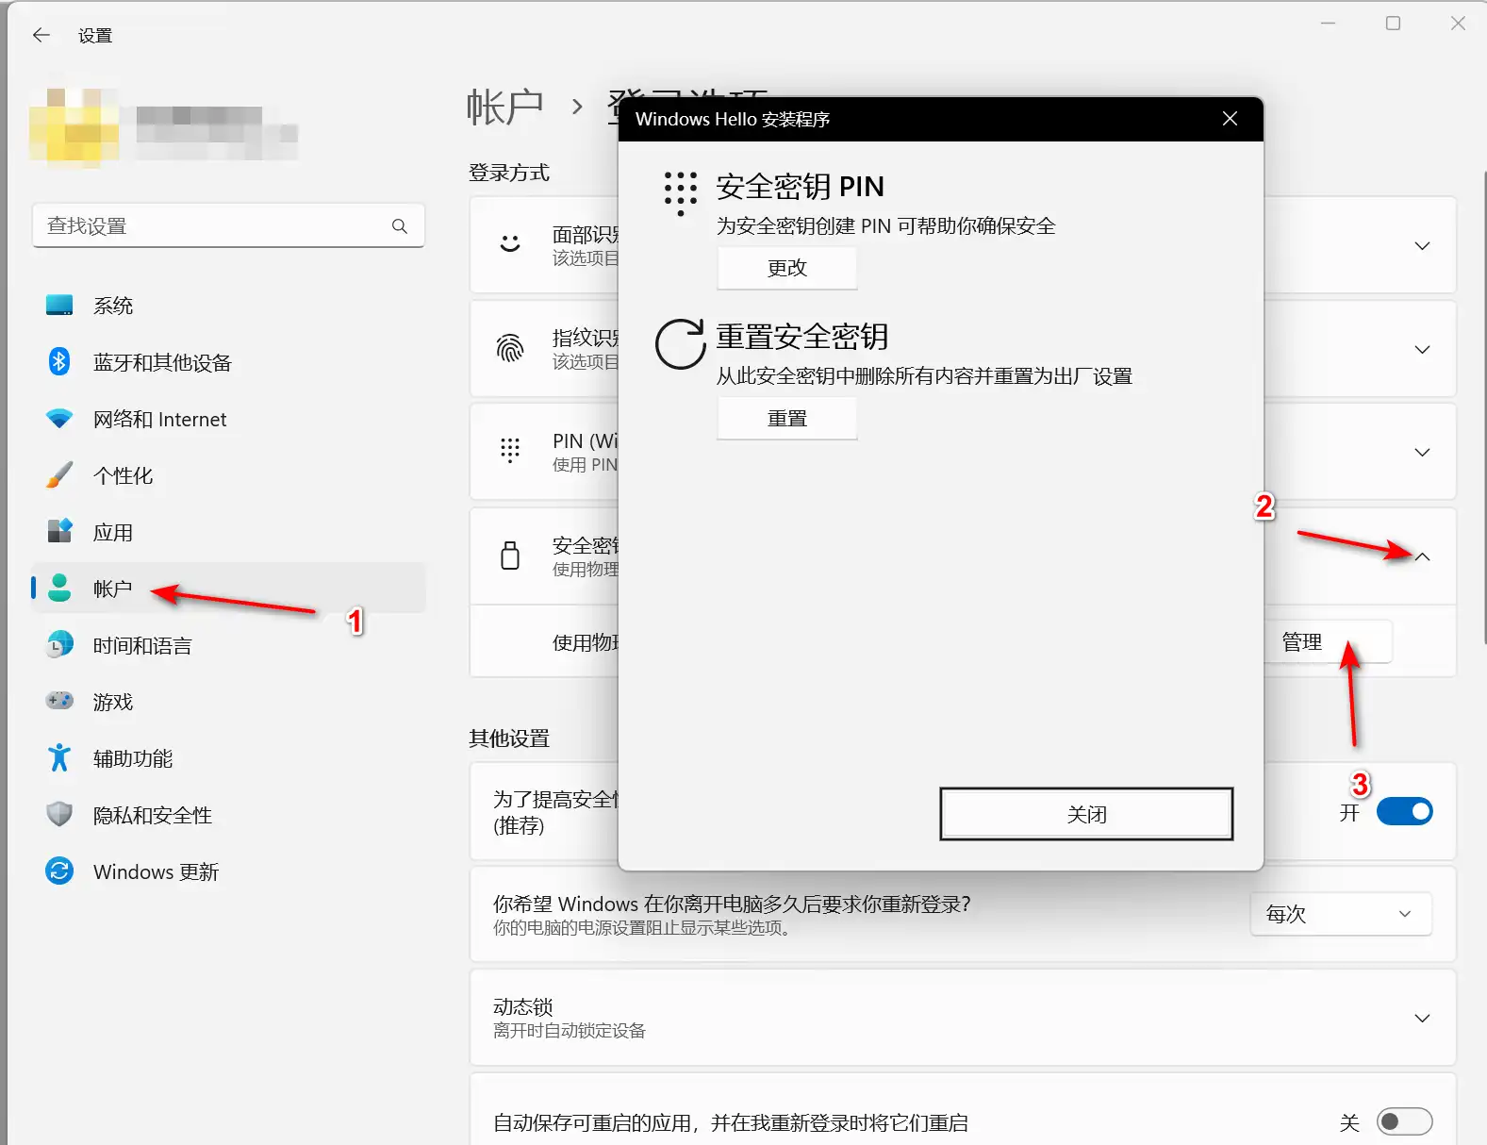This screenshot has width=1487, height=1145.
Task: Expand the 面部识别 sign-in option
Action: point(1422,246)
